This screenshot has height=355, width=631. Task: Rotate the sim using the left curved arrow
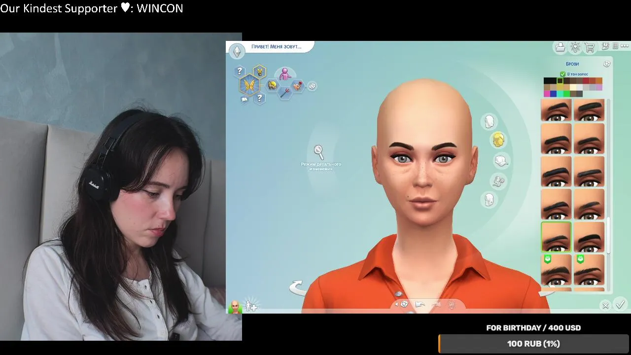tap(297, 287)
